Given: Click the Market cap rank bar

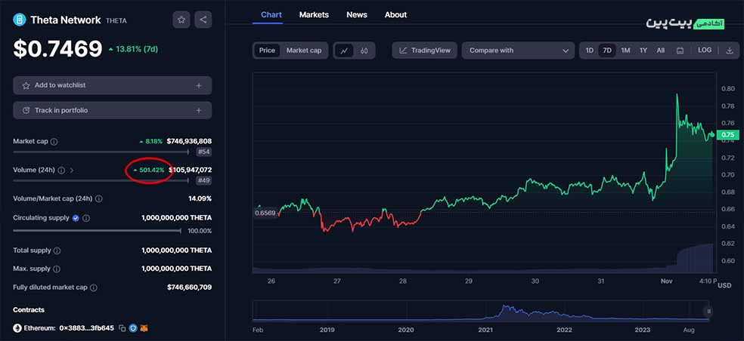Looking at the screenshot, I should point(101,152).
